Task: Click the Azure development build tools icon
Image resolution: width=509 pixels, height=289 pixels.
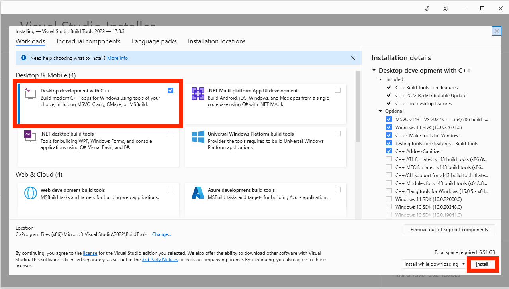Action: click(198, 193)
